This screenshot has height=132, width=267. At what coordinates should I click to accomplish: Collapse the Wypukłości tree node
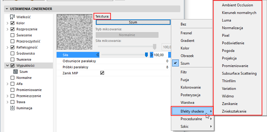tap(7, 66)
